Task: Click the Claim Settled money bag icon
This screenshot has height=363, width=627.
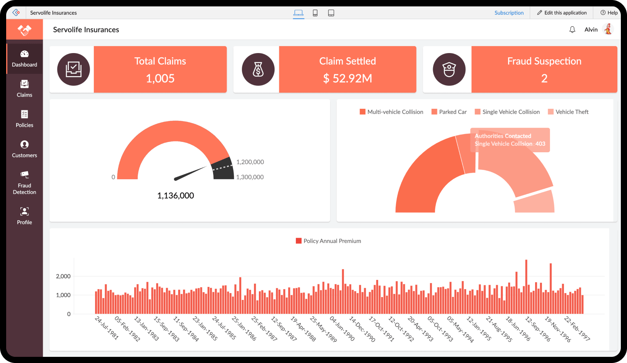Action: pos(258,70)
